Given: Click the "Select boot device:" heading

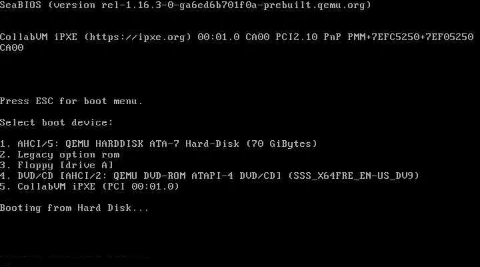Looking at the screenshot, I should (x=56, y=123).
